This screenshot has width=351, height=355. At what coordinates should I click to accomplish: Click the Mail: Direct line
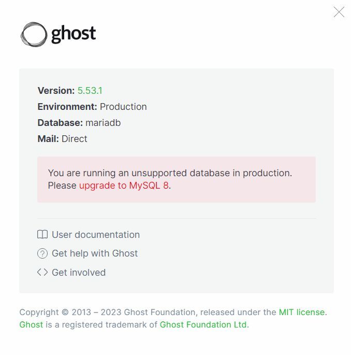click(x=62, y=139)
